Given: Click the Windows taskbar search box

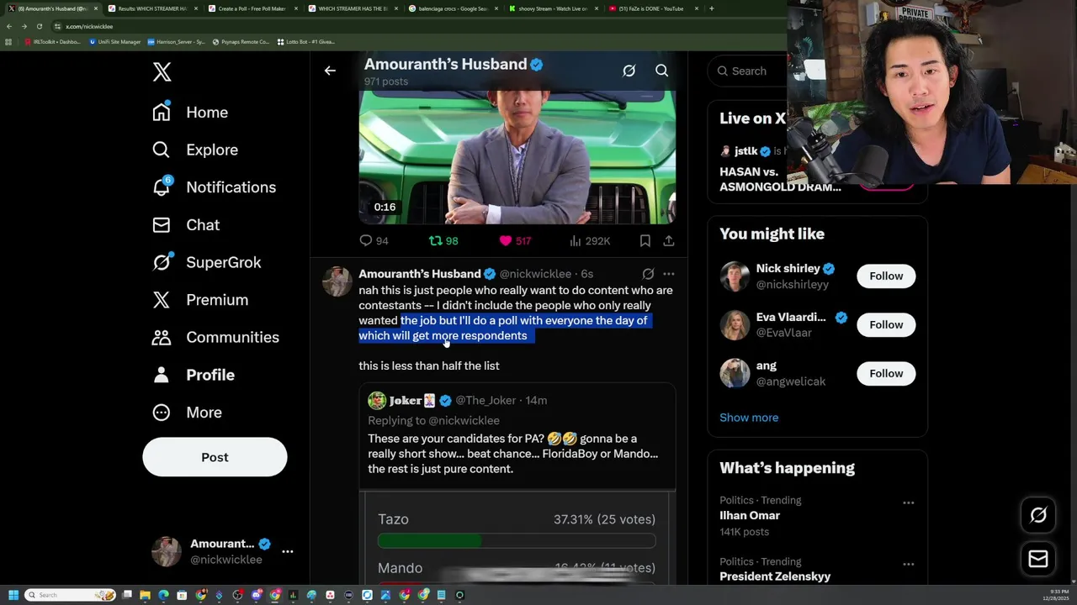Looking at the screenshot, I should (x=72, y=595).
